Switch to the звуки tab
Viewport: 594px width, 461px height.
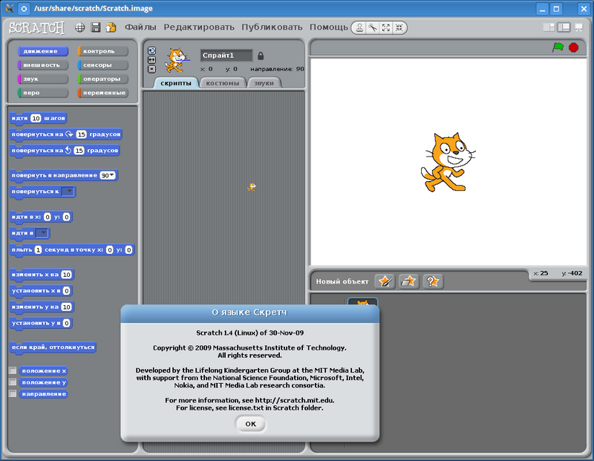pos(264,83)
